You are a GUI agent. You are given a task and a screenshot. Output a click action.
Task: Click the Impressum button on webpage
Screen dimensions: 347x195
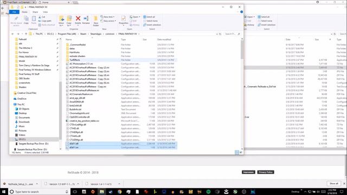tap(248, 172)
